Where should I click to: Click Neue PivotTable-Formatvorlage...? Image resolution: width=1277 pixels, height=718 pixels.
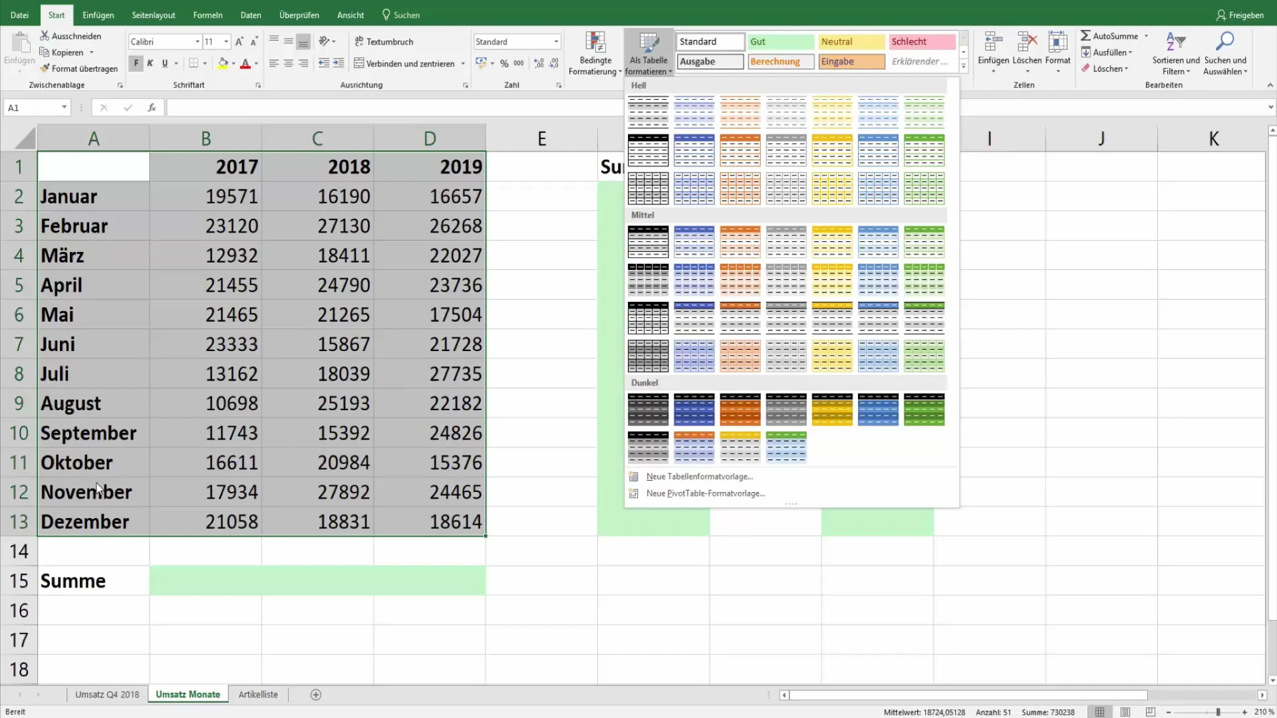[705, 493]
